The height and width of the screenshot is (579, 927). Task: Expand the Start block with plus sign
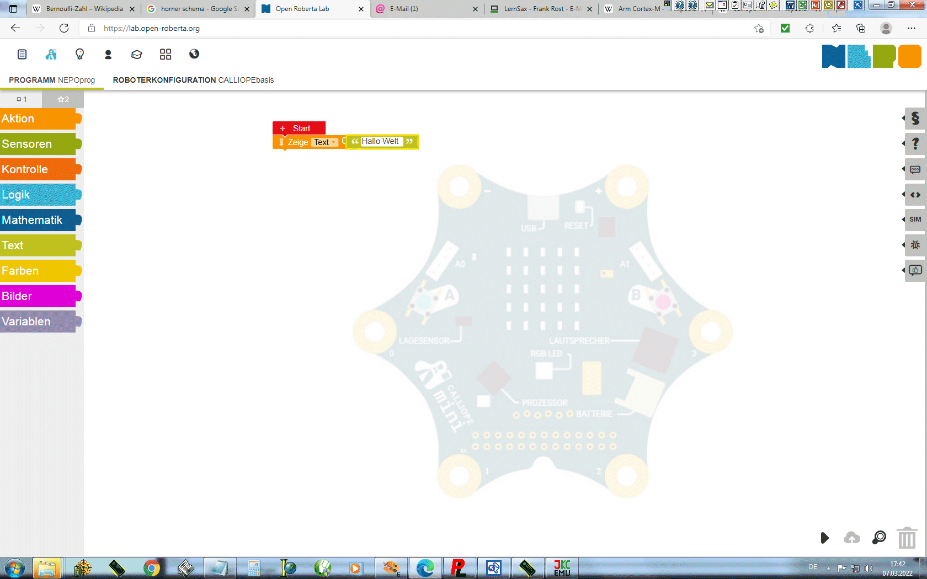(283, 128)
